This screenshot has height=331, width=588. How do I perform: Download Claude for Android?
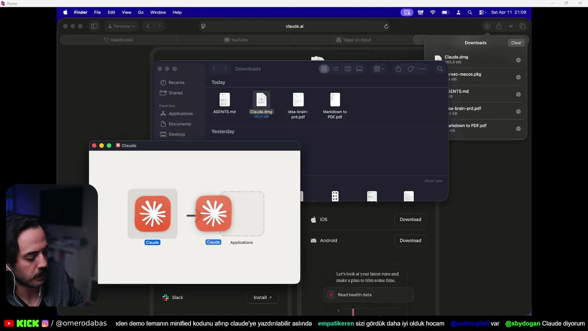click(410, 240)
